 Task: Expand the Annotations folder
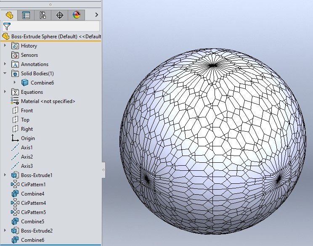(x=5, y=64)
